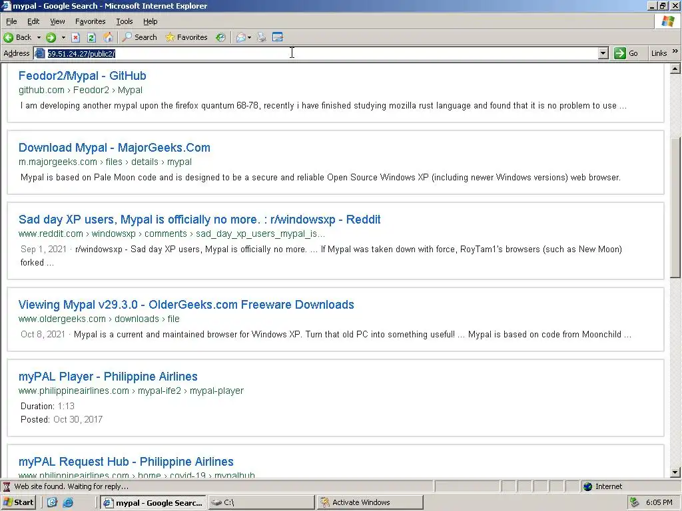The image size is (682, 511).
Task: Click the Mail envelope icon
Action: click(x=240, y=37)
